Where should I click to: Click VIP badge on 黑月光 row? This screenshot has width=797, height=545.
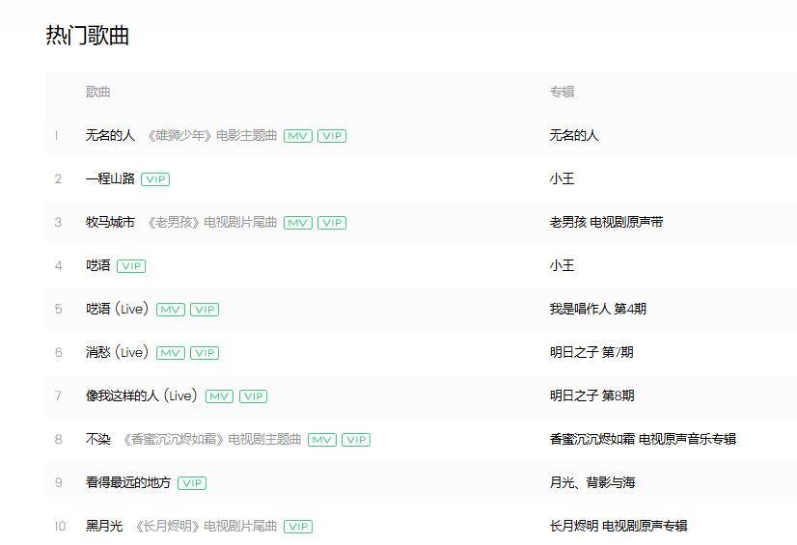point(298,527)
